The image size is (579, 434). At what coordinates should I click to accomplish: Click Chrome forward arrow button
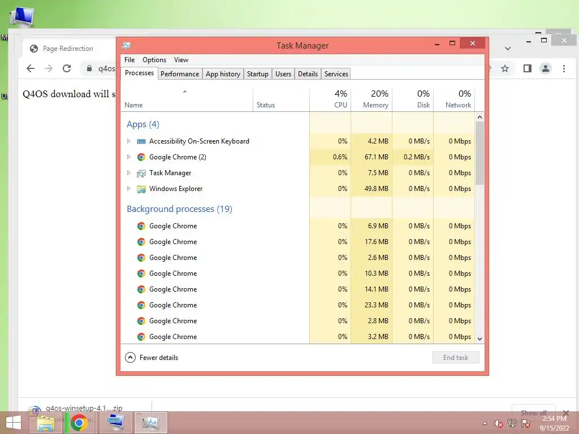[49, 68]
